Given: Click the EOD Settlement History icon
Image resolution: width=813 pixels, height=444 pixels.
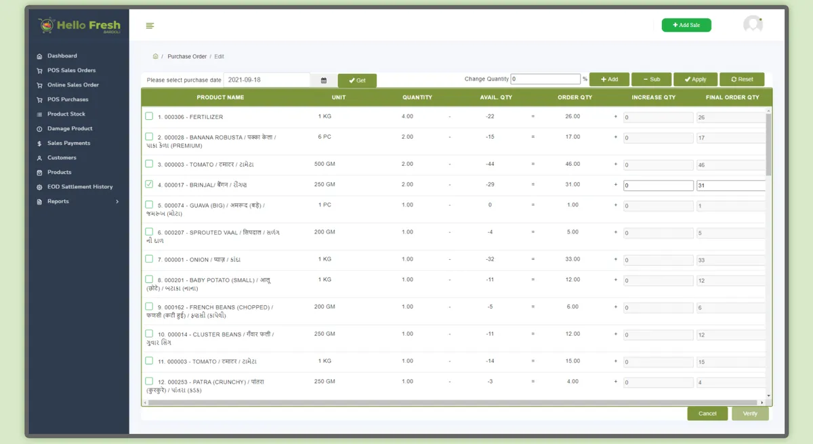Looking at the screenshot, I should 40,187.
